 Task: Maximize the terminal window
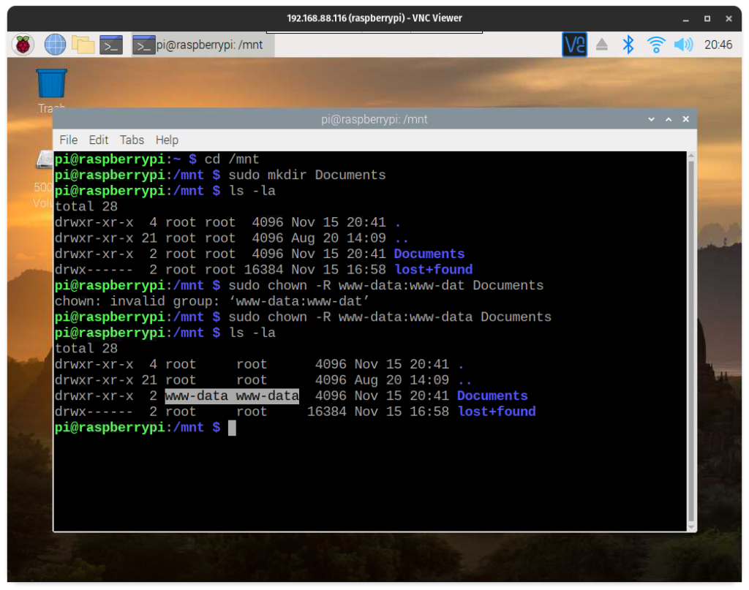coord(669,119)
